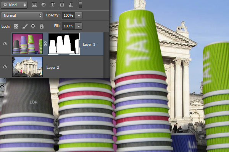229x152 pixels.
Task: Hide Layer 2 using its eye icon
Action: pyautogui.click(x=5, y=67)
